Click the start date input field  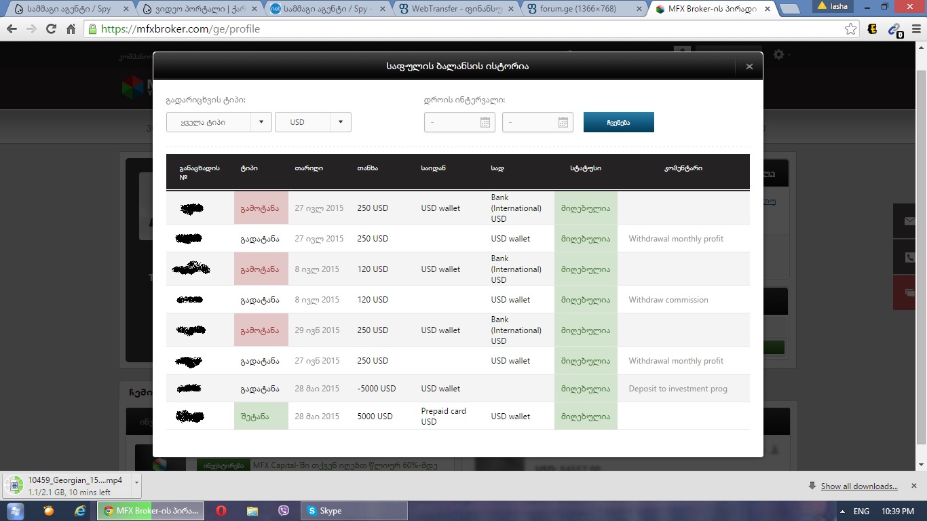click(x=459, y=122)
